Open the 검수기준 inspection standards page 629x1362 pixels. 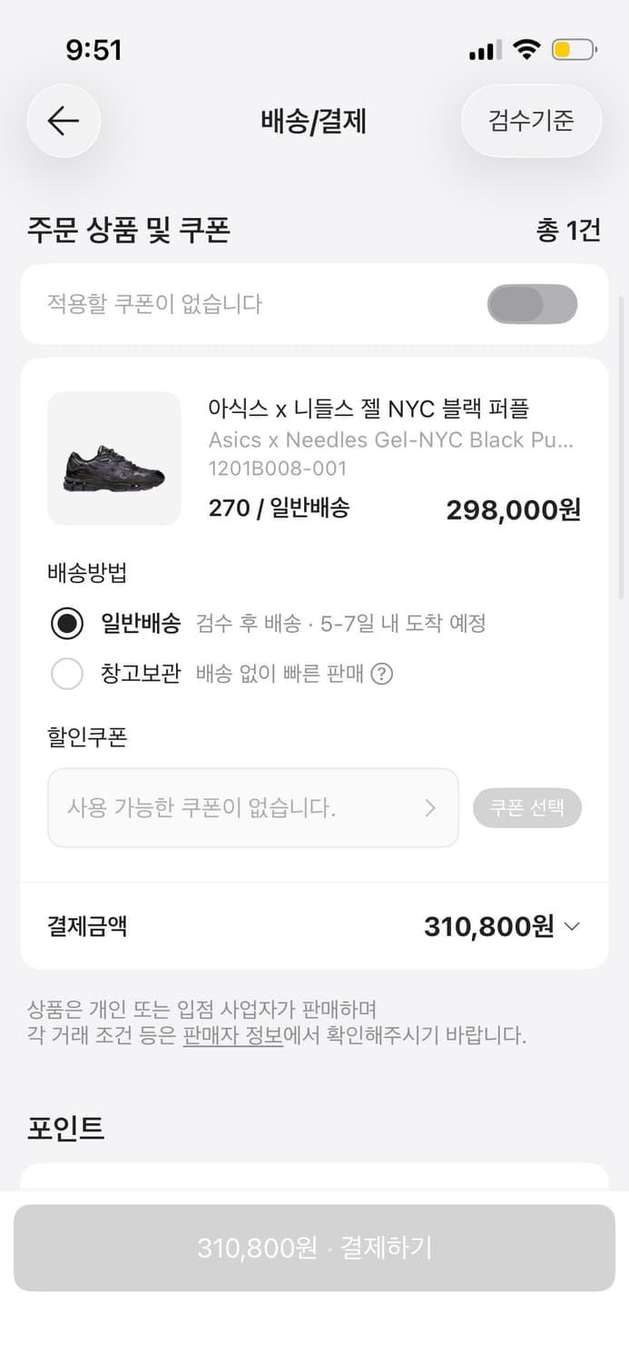530,121
